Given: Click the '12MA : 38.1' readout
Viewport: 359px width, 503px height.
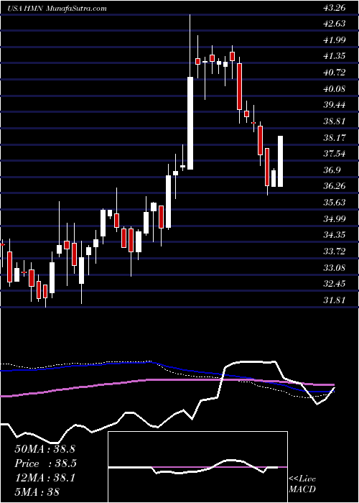Looking at the screenshot, I should point(45,479).
